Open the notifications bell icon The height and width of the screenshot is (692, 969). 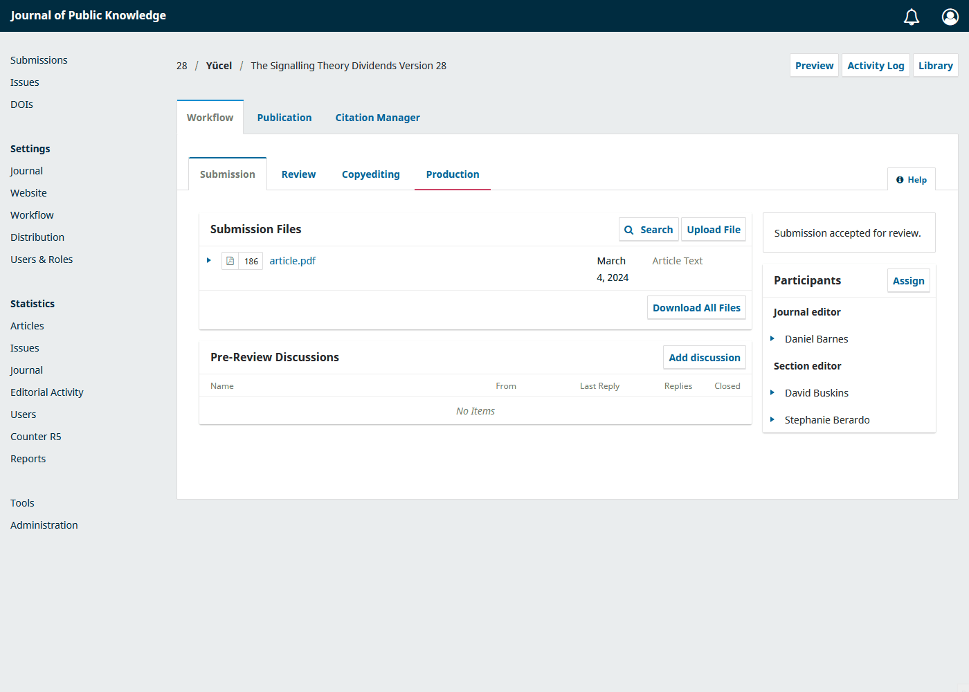click(912, 17)
